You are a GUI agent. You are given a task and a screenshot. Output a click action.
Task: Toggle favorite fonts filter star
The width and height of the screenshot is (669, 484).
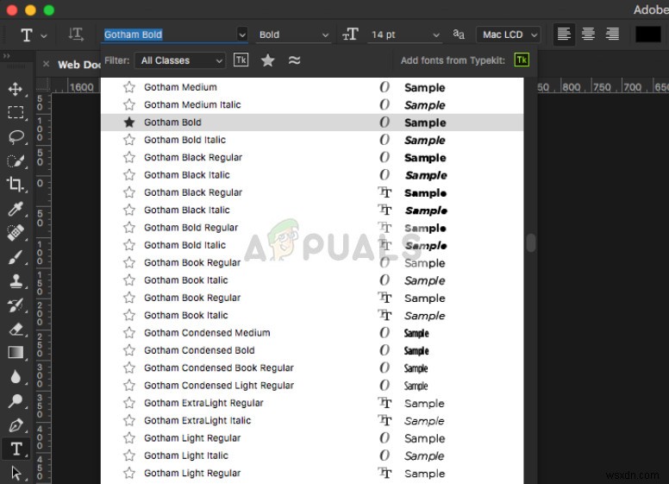(268, 60)
